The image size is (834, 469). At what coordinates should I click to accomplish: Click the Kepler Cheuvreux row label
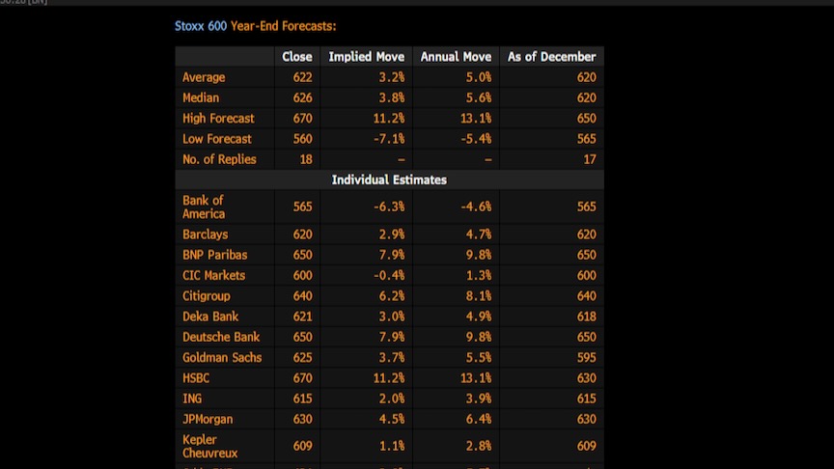tap(209, 446)
